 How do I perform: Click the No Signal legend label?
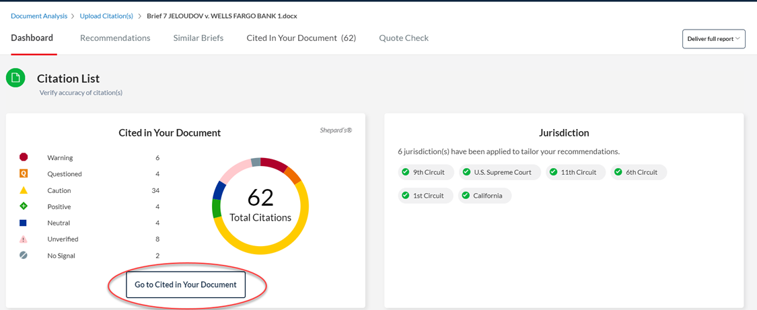(x=61, y=256)
